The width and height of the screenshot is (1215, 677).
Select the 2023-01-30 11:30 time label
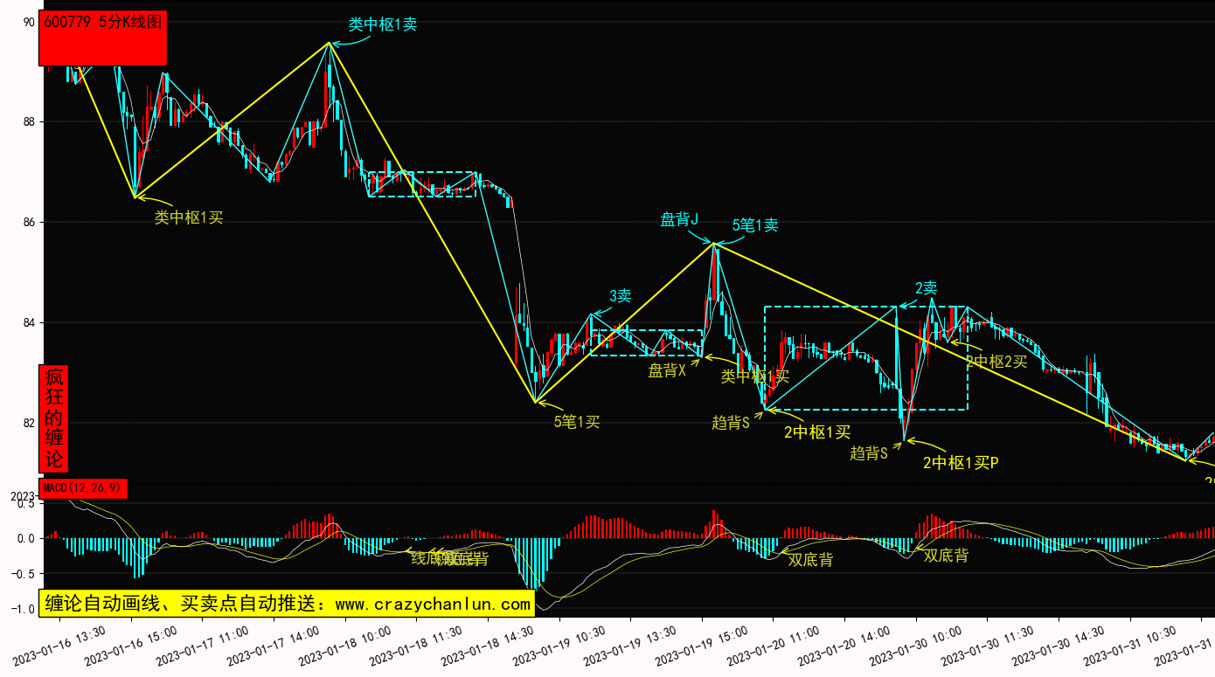click(x=988, y=645)
